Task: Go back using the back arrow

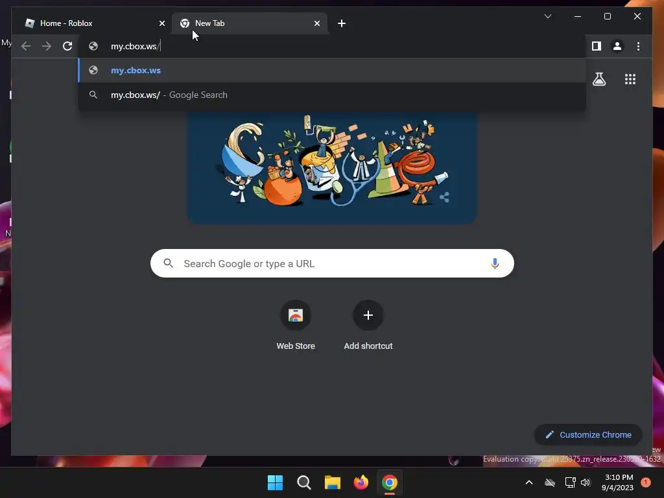Action: [26, 46]
